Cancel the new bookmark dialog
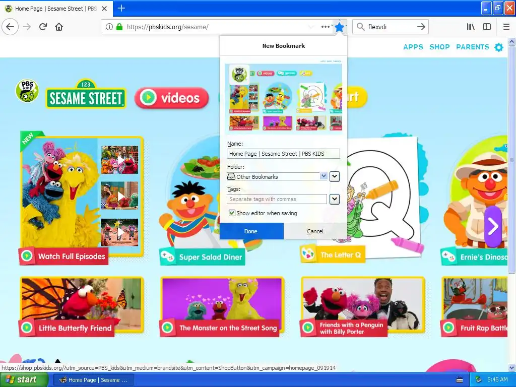Image resolution: width=516 pixels, height=387 pixels. click(x=315, y=231)
